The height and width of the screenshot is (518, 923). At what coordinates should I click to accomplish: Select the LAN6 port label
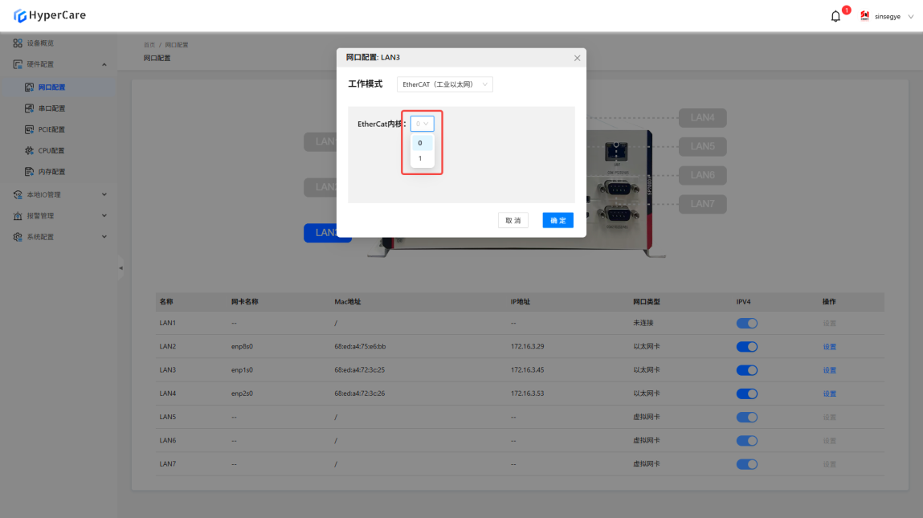point(702,175)
